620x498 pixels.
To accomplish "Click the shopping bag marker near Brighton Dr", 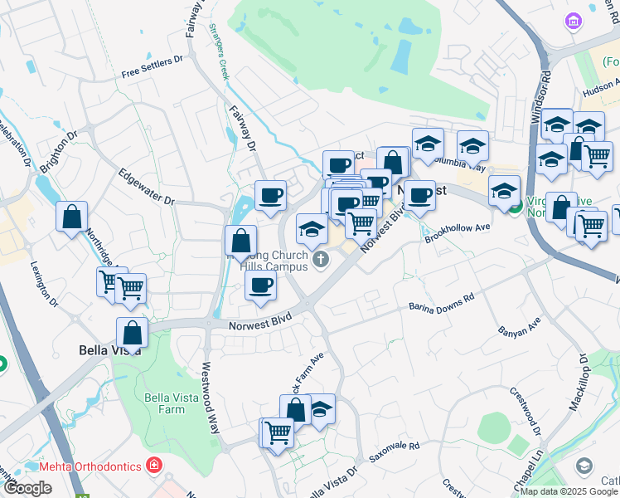I will pyautogui.click(x=71, y=219).
